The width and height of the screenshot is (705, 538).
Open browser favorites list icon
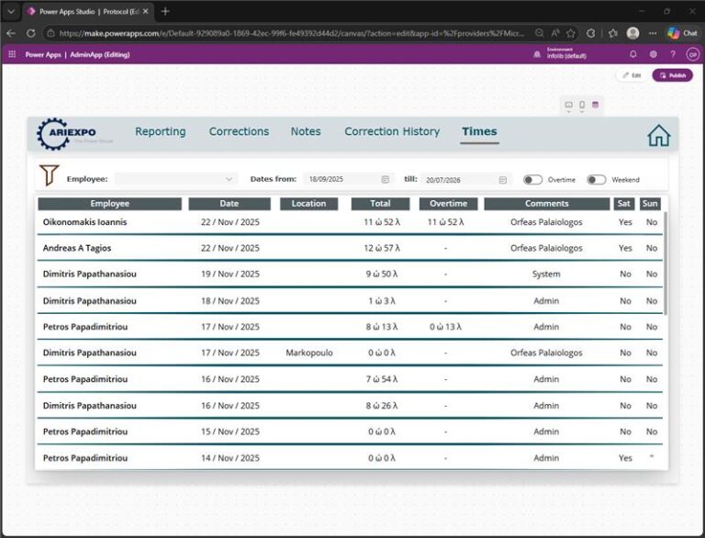612,33
